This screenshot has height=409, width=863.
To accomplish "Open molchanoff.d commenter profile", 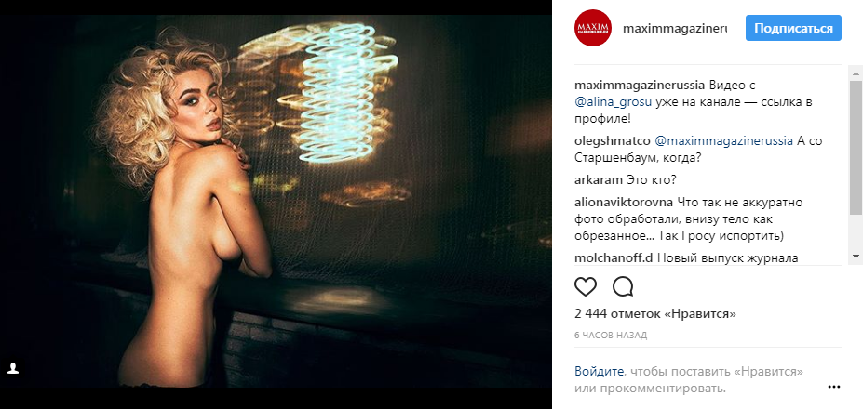I will [x=614, y=257].
